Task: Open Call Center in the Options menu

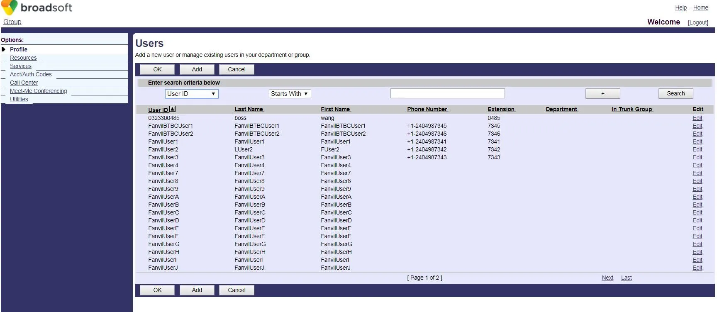Action: click(x=24, y=83)
